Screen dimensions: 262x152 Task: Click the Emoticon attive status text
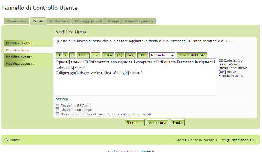click(231, 76)
